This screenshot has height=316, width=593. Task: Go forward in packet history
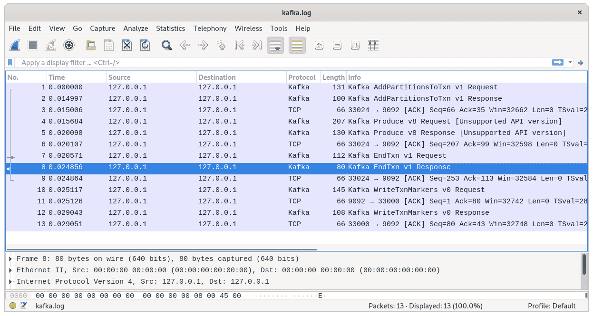(x=203, y=45)
